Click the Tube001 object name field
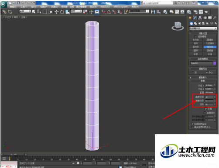The height and width of the screenshot is (168, 219). 202,63
